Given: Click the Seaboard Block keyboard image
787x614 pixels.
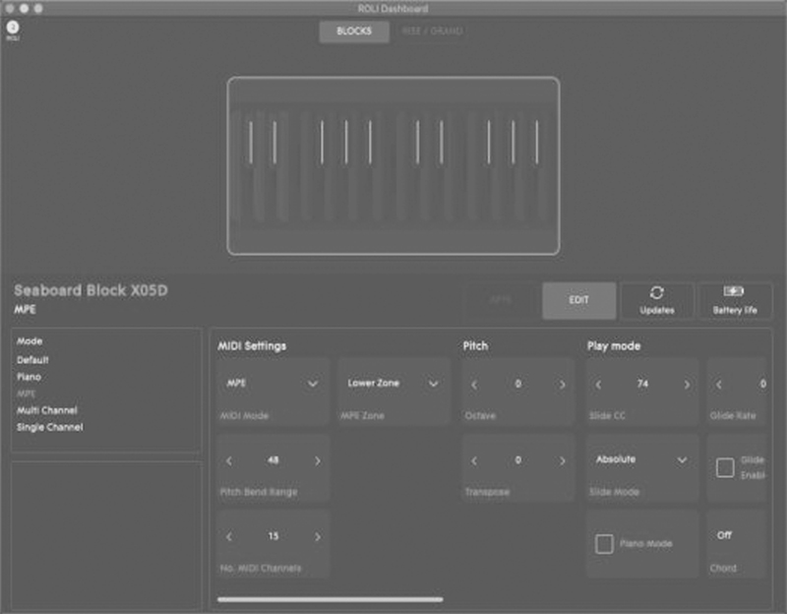Looking at the screenshot, I should [x=393, y=166].
